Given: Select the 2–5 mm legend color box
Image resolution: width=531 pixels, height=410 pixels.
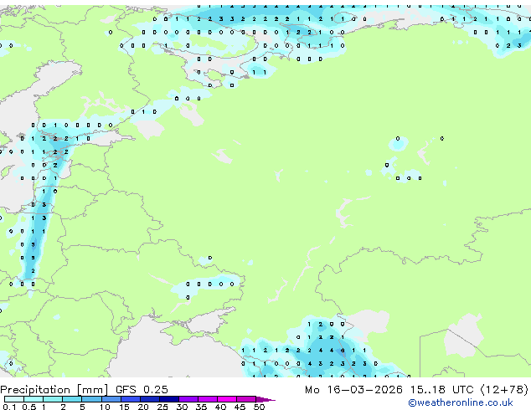Looking at the screenshot, I should click(x=72, y=399).
